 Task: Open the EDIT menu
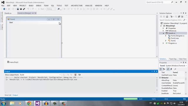(9, 6)
